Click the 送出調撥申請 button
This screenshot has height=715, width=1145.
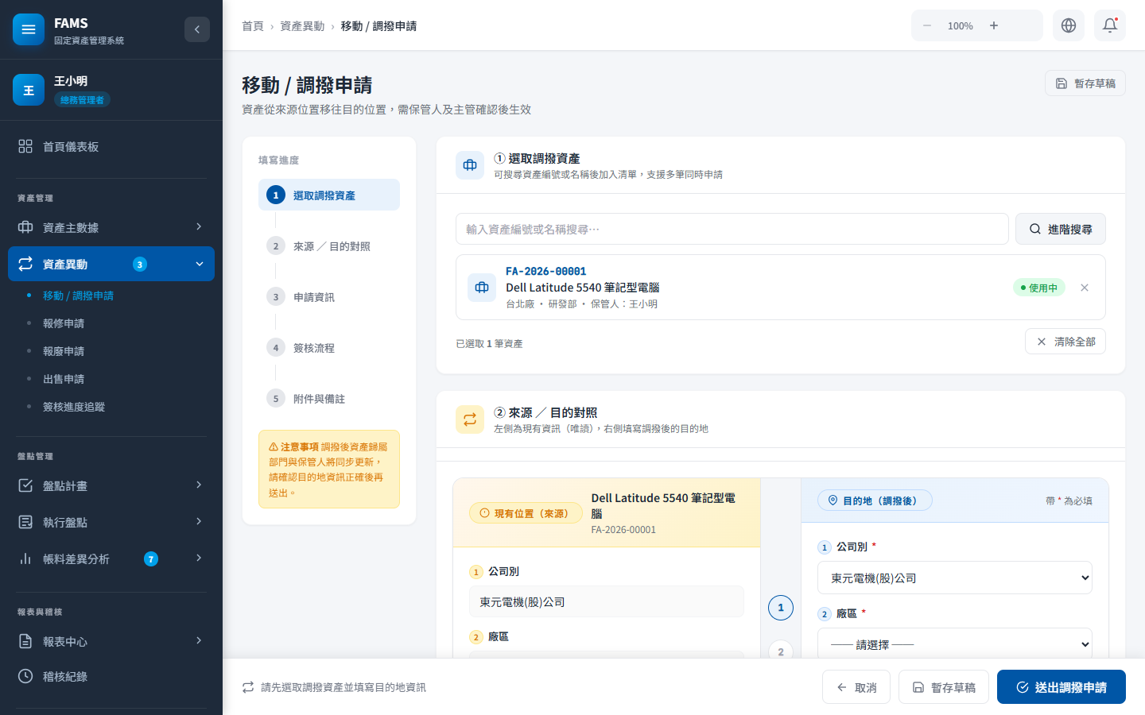click(x=1061, y=687)
